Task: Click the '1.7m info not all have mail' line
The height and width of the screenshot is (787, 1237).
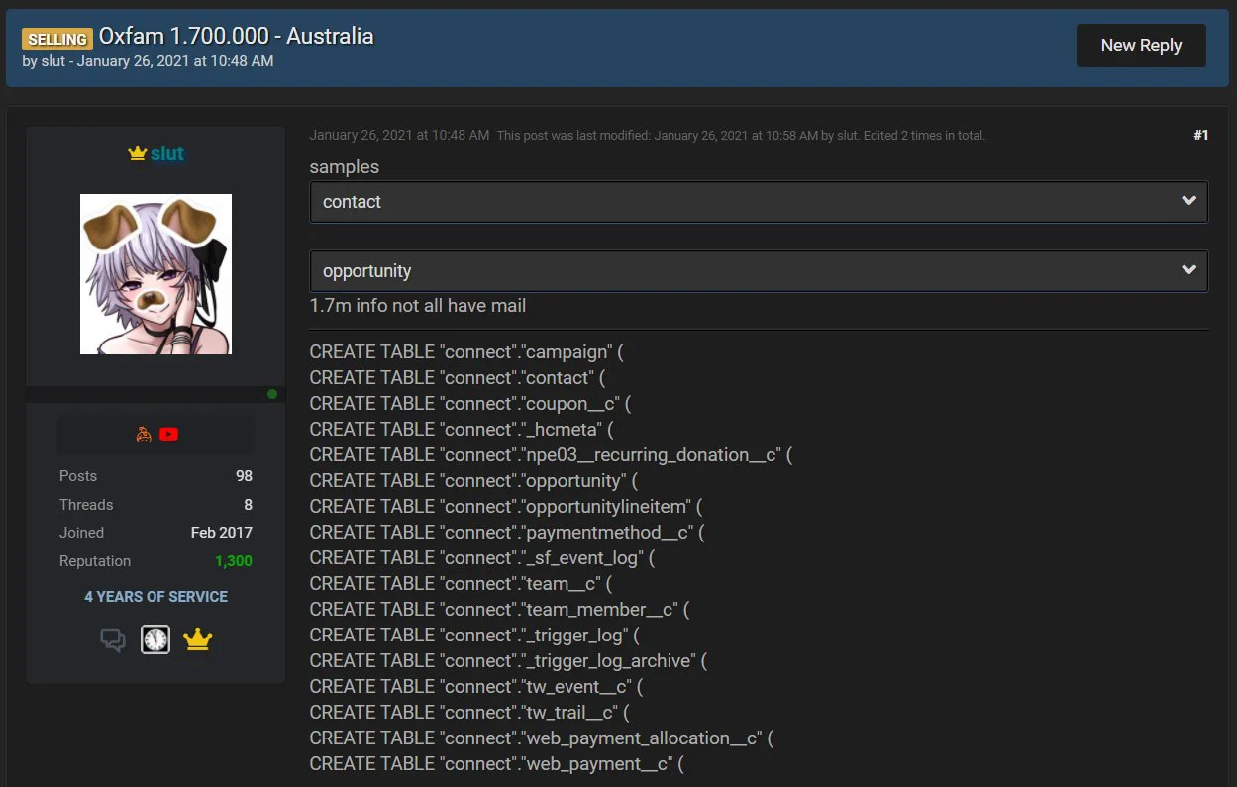Action: click(418, 306)
